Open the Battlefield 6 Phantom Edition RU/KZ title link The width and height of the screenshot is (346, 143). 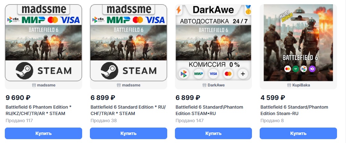click(x=39, y=110)
